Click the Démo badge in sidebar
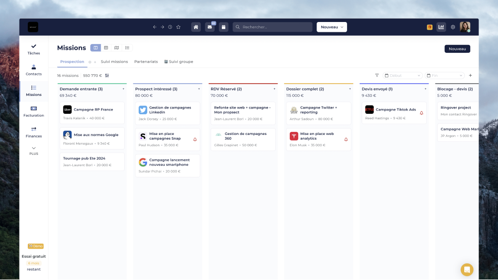498x280 pixels. [36, 246]
